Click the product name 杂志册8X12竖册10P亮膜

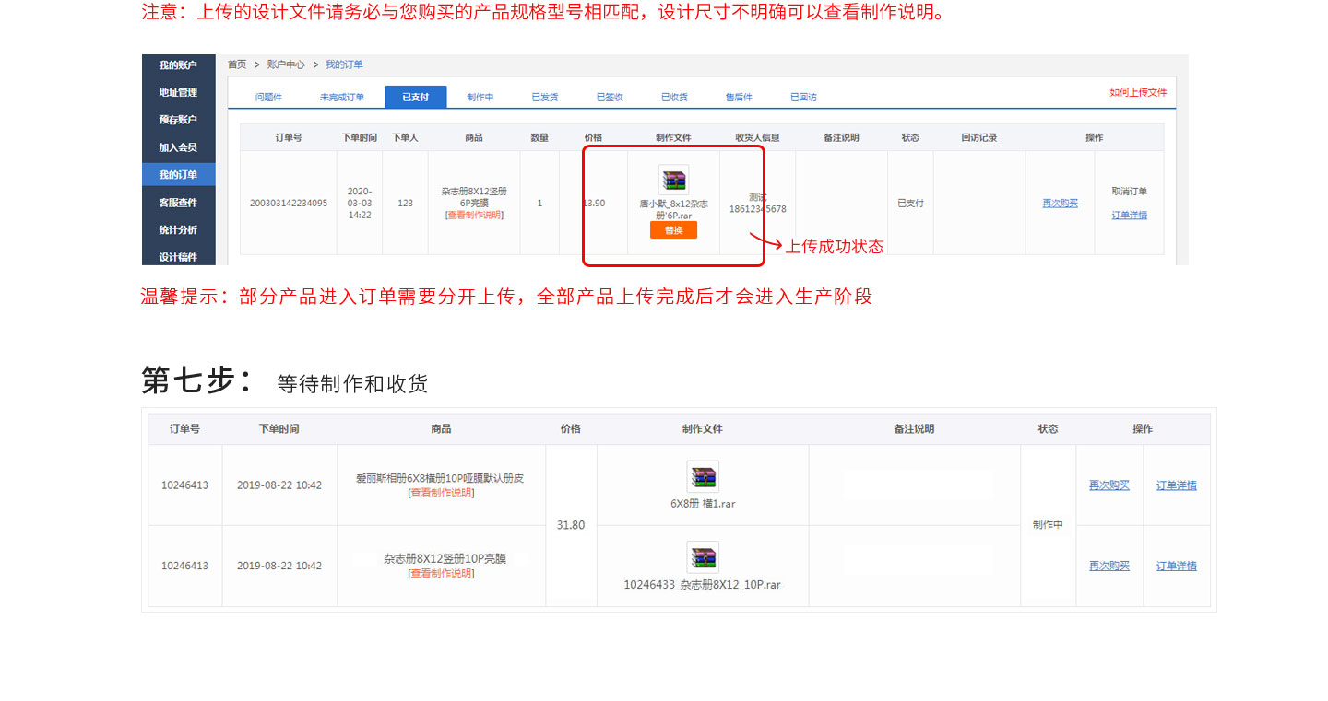[x=445, y=558]
